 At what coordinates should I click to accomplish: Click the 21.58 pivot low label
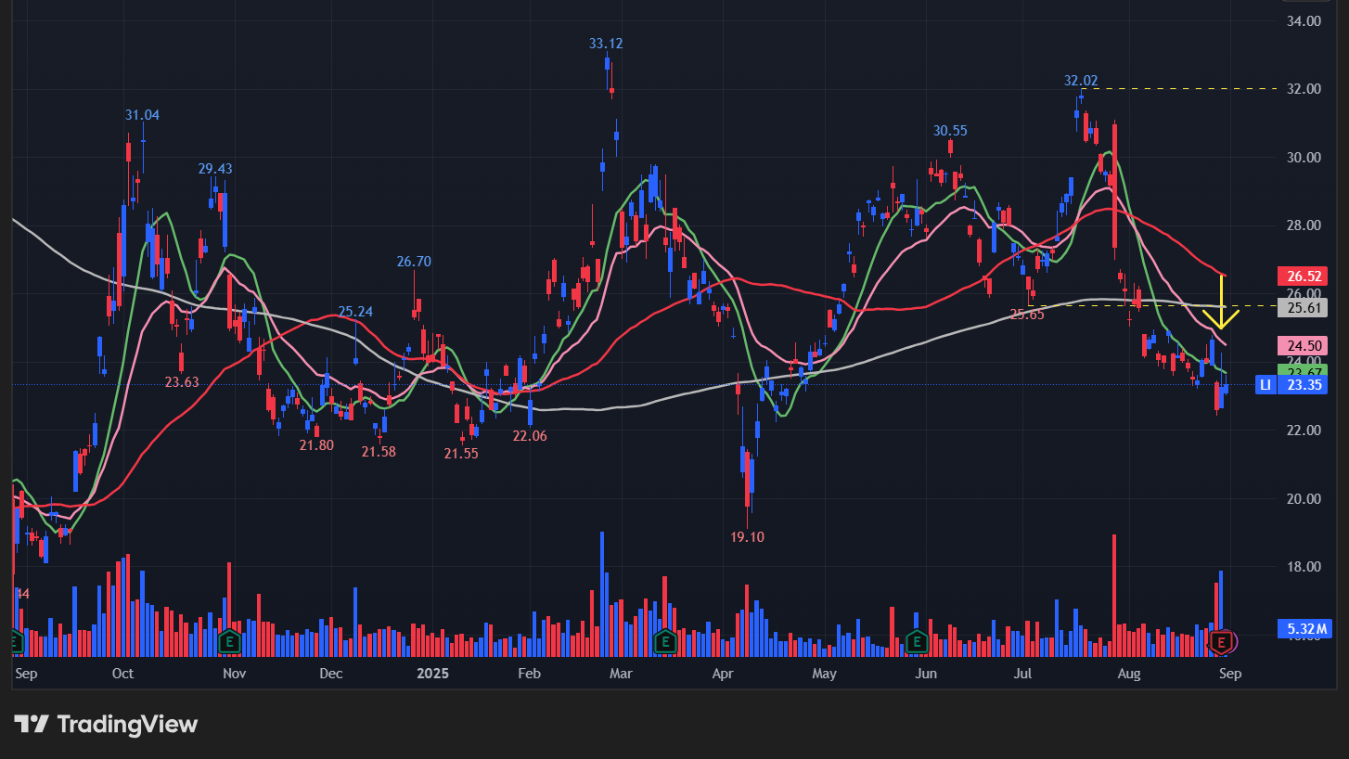pos(379,451)
